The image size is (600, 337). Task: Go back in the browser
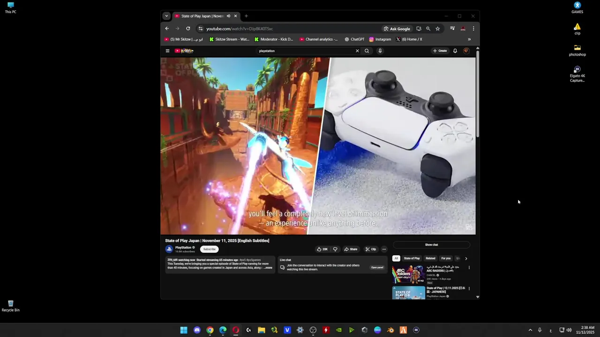click(x=167, y=29)
